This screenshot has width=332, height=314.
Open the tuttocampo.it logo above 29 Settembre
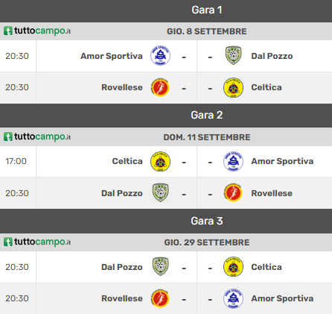click(x=37, y=242)
